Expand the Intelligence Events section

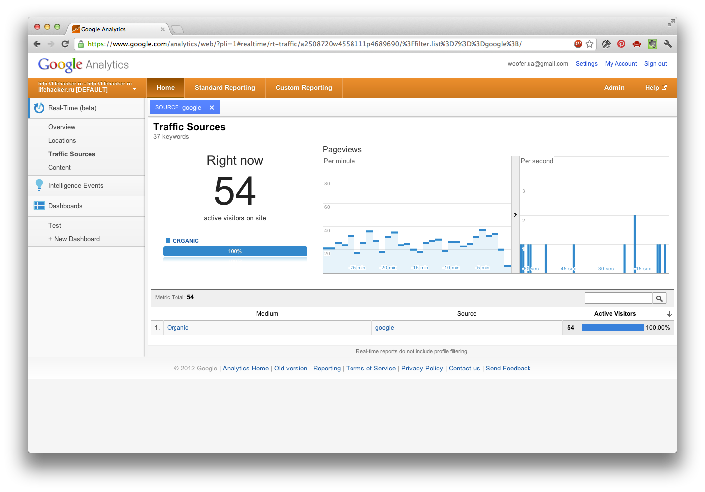[x=76, y=186]
